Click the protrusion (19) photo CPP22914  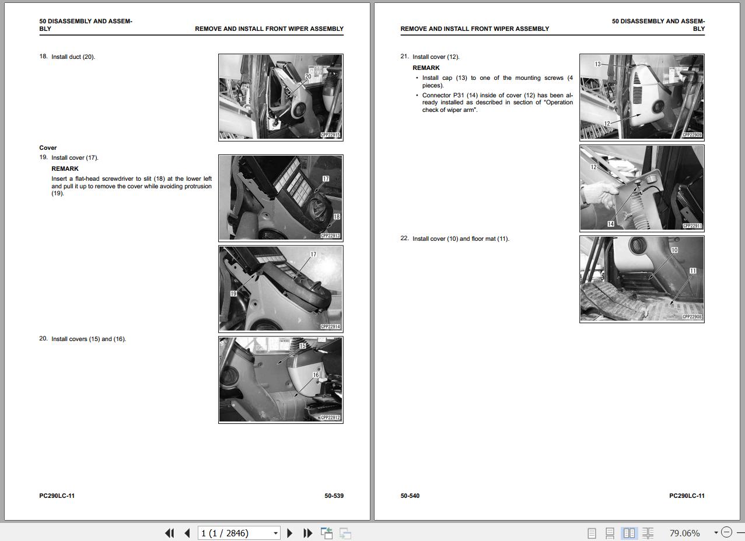pos(281,289)
